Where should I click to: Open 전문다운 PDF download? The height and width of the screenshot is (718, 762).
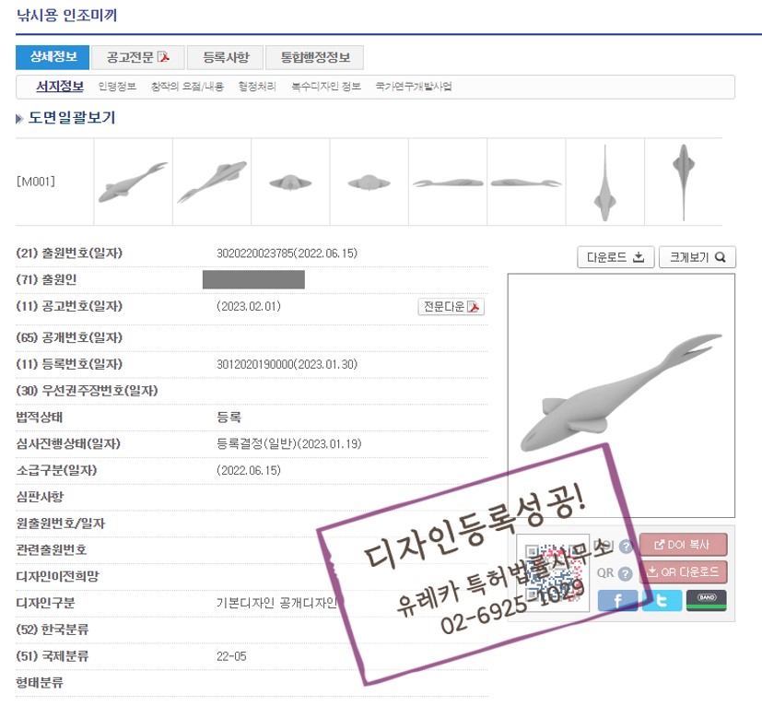451,307
